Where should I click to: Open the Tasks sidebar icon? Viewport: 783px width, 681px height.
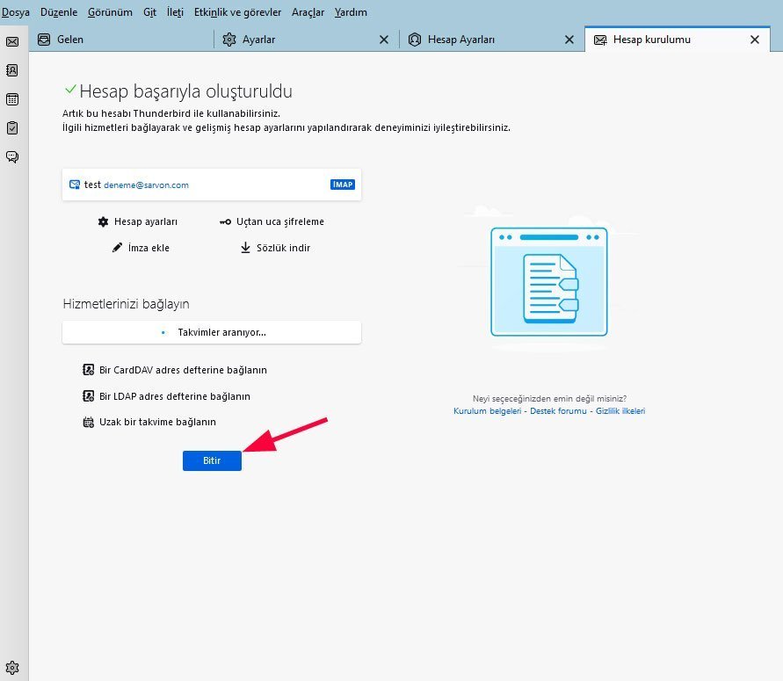[x=11, y=127]
